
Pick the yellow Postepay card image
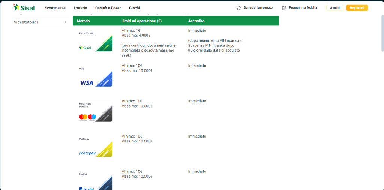point(96,147)
